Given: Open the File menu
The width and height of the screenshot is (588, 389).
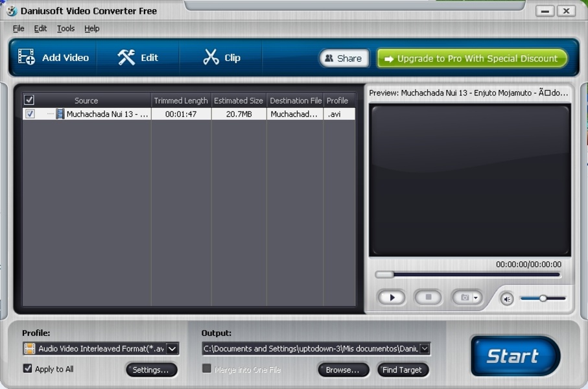Looking at the screenshot, I should [18, 29].
